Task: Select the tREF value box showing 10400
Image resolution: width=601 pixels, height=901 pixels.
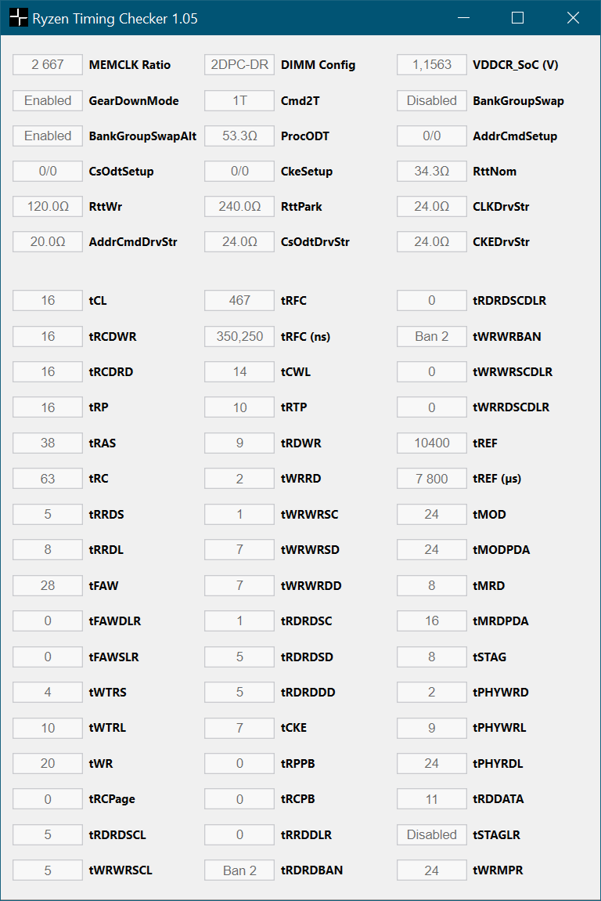Action: (x=432, y=443)
